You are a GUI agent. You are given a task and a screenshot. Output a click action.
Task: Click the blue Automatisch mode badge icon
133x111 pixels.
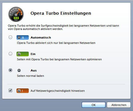[23, 38]
